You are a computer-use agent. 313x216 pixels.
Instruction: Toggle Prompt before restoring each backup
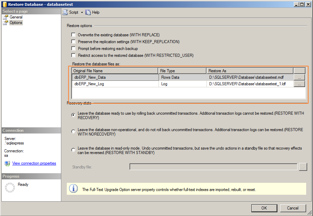(73, 49)
